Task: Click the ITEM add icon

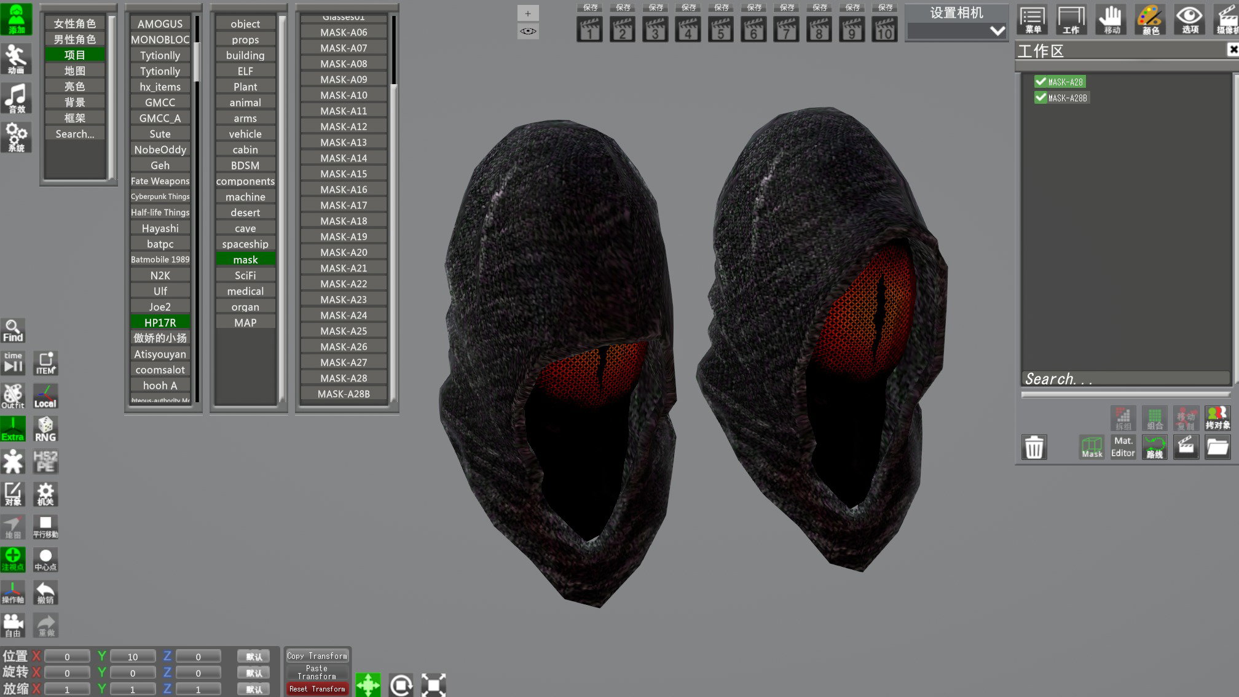Action: (x=45, y=363)
